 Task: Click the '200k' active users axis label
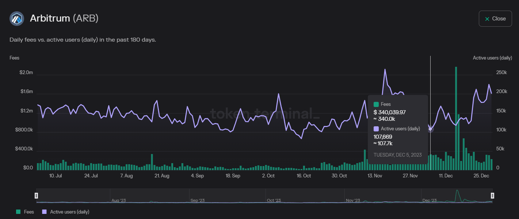tap(502, 92)
